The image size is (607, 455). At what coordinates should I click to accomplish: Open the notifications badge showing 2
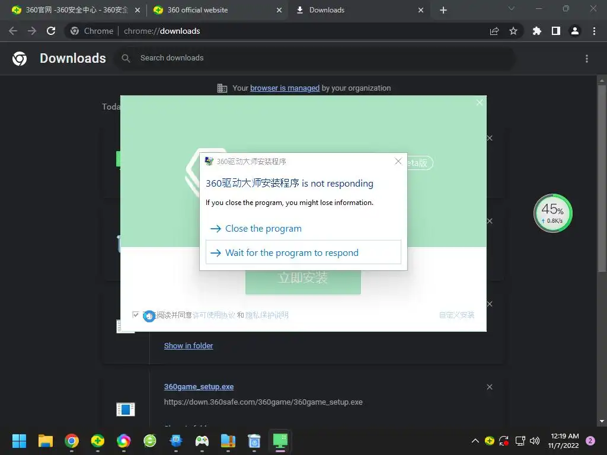(590, 441)
